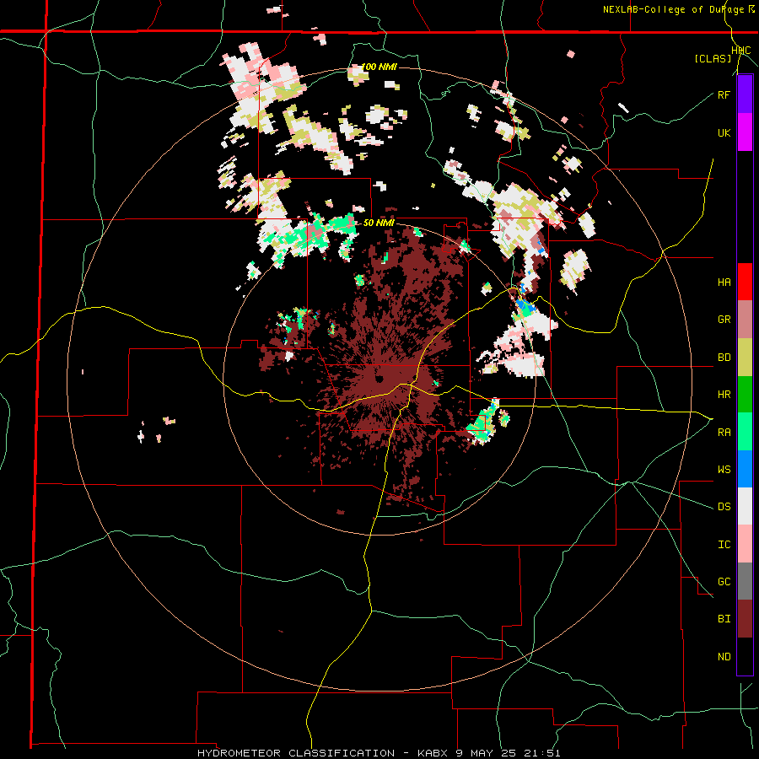Click the 50 NMI range ring label
The image size is (759, 759).
click(379, 223)
